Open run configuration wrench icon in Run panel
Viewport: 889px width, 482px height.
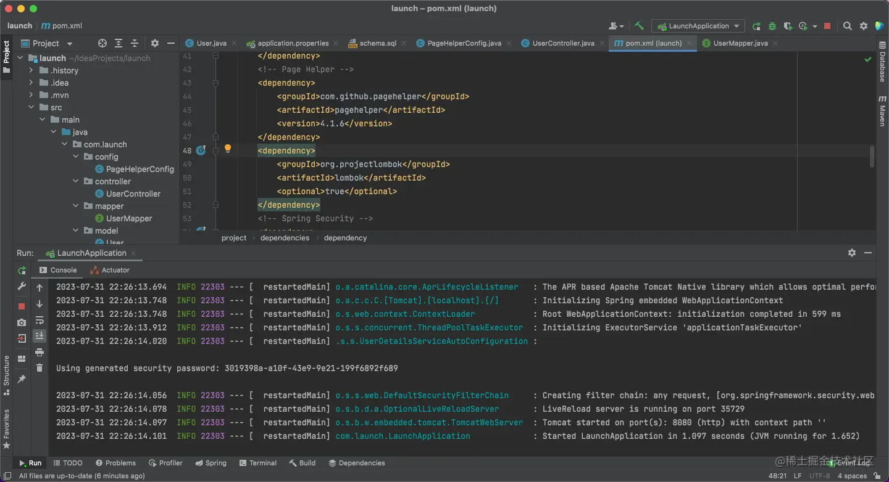tap(22, 287)
